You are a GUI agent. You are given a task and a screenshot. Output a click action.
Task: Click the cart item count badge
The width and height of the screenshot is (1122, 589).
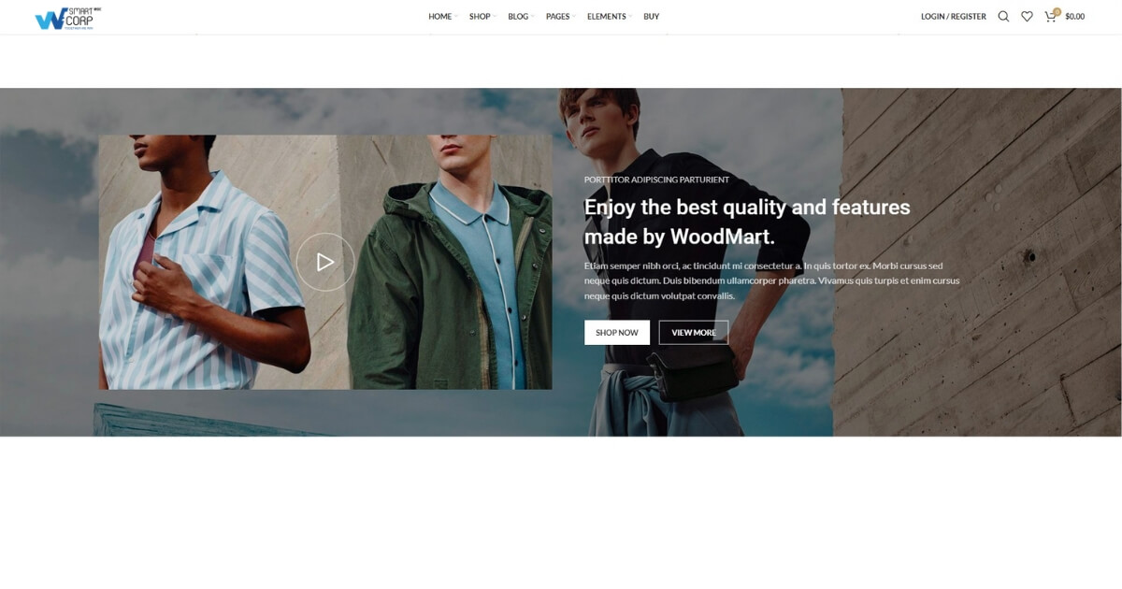click(x=1057, y=11)
